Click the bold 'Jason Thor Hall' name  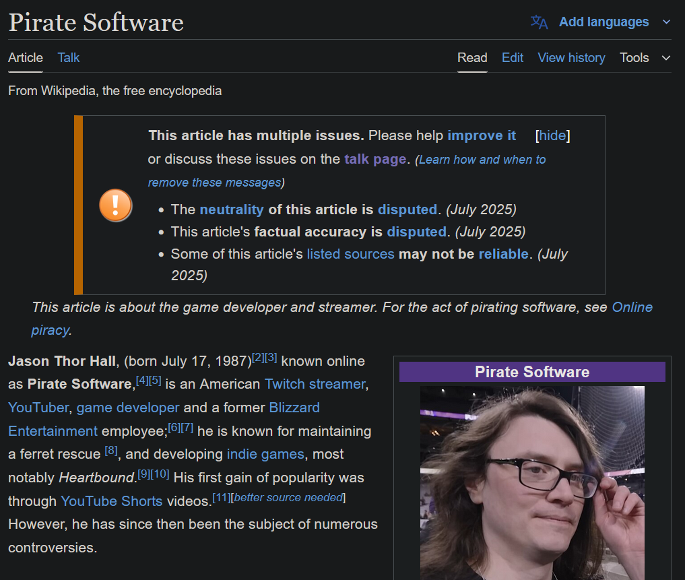61,362
